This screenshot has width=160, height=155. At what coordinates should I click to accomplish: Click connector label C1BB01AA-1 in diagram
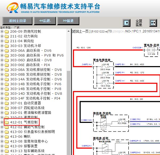point(87,120)
